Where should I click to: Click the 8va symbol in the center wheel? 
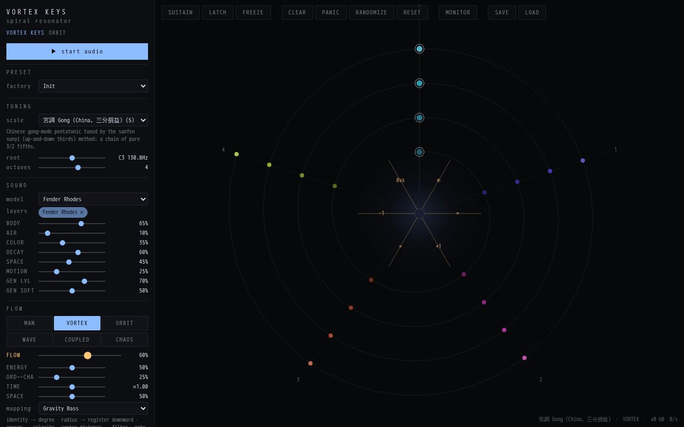(400, 180)
